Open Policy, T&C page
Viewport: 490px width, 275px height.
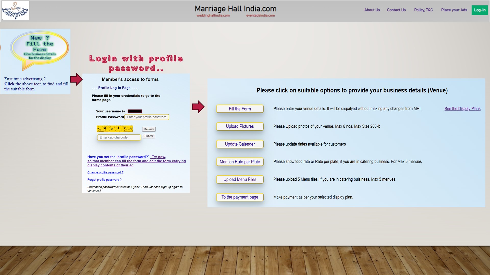pos(423,10)
